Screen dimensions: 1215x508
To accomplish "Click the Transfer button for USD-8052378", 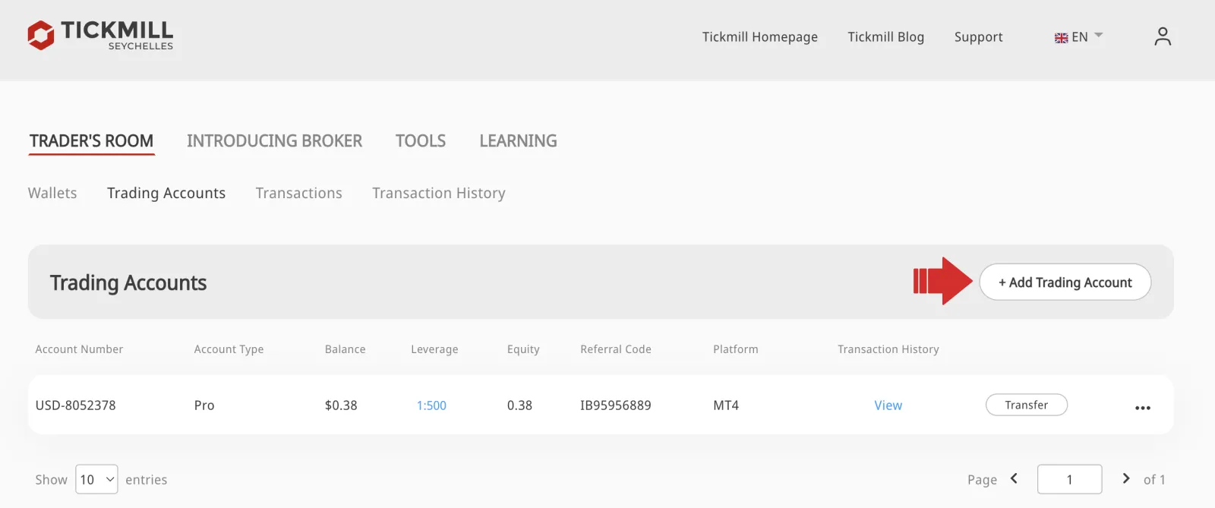I will [1026, 405].
